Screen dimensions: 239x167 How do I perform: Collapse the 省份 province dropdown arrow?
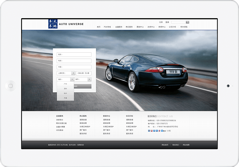pyautogui.click(x=72, y=79)
